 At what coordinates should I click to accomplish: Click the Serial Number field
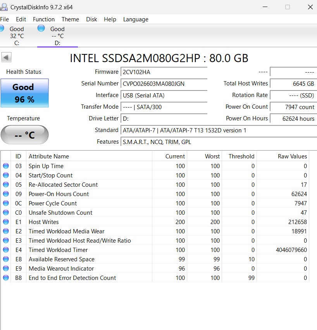pyautogui.click(x=164, y=83)
